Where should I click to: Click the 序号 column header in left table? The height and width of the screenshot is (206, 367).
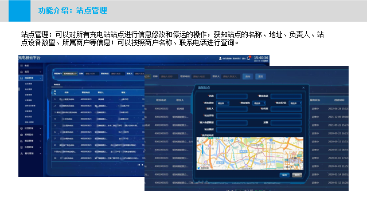55,93
